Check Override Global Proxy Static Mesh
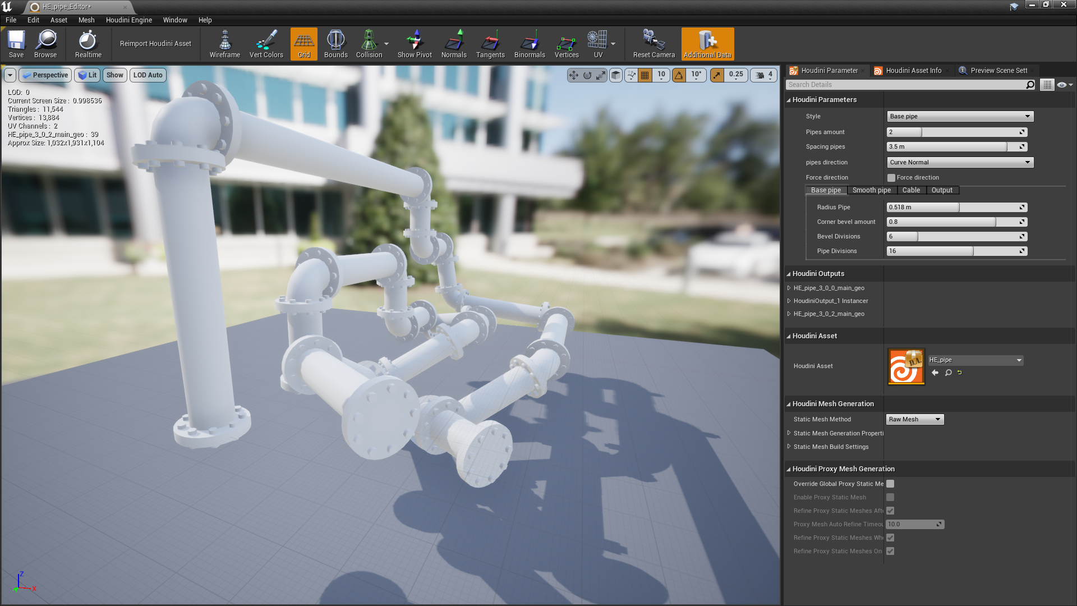1077x606 pixels. tap(890, 484)
